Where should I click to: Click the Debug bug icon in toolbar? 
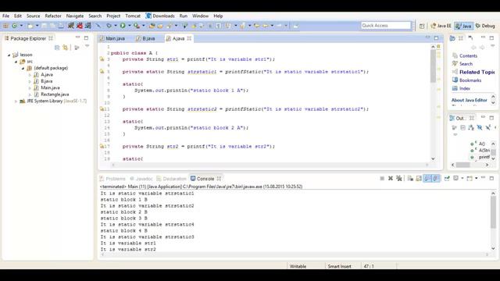(109, 26)
